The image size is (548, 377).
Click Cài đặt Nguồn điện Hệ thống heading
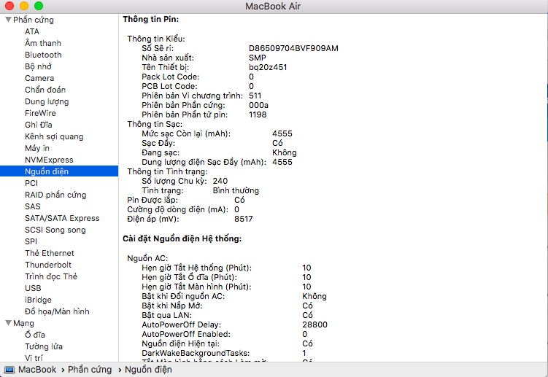click(x=182, y=238)
